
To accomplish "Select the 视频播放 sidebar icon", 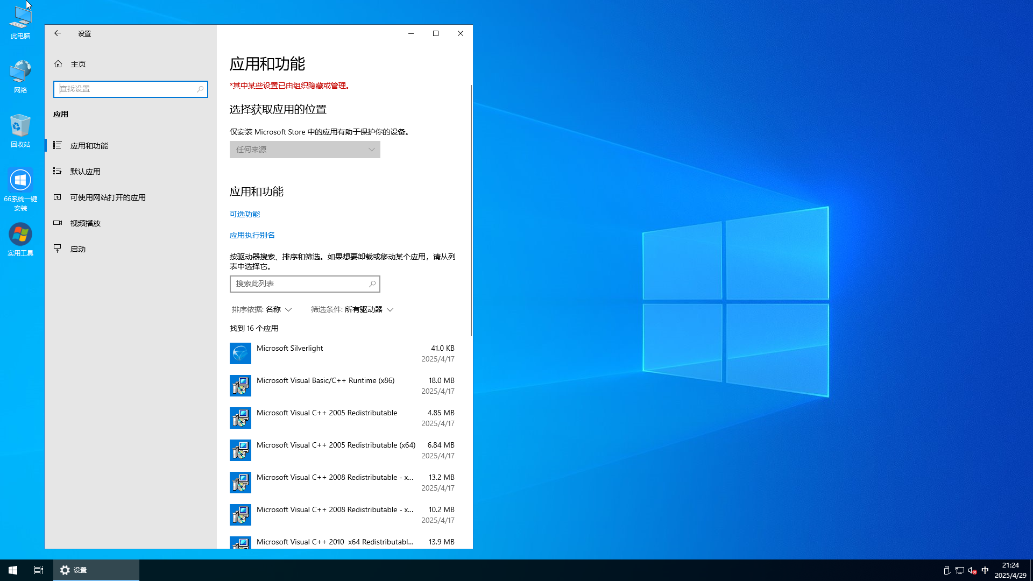I will [58, 223].
